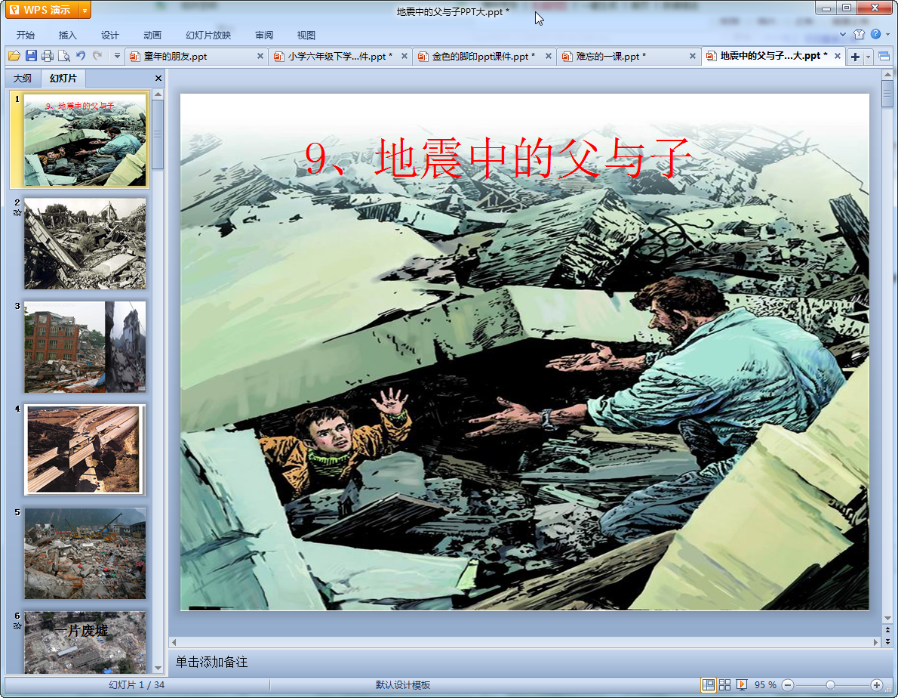Image resolution: width=898 pixels, height=698 pixels.
Task: Switch to the 大纲 outline tab
Action: click(23, 79)
